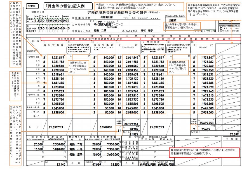The width and height of the screenshot is (249, 169).
Task: Click the value 3,018,000
Action: [132, 112]
